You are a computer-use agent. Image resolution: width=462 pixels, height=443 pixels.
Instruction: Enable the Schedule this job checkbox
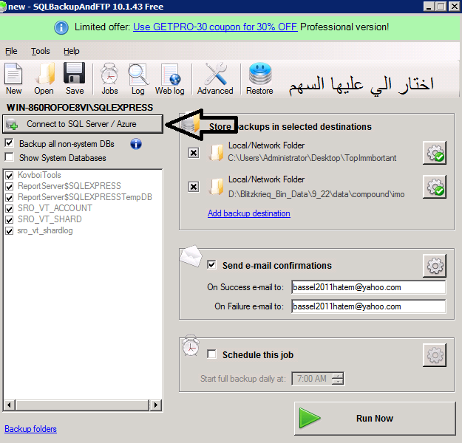211,354
